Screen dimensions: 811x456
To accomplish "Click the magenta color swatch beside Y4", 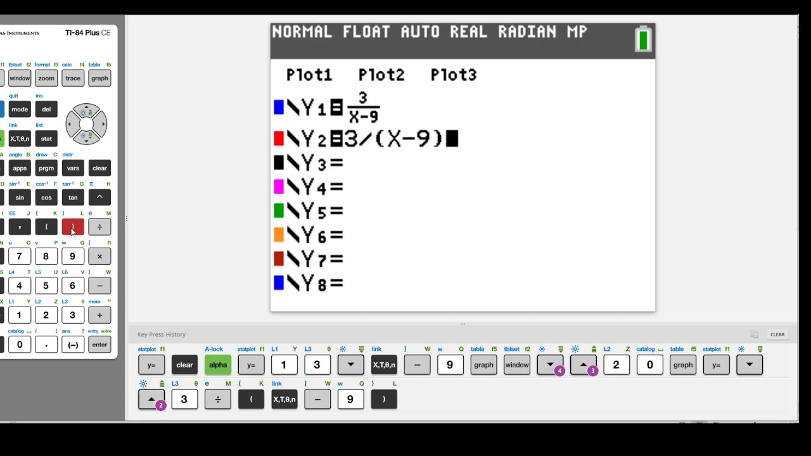I will (278, 187).
